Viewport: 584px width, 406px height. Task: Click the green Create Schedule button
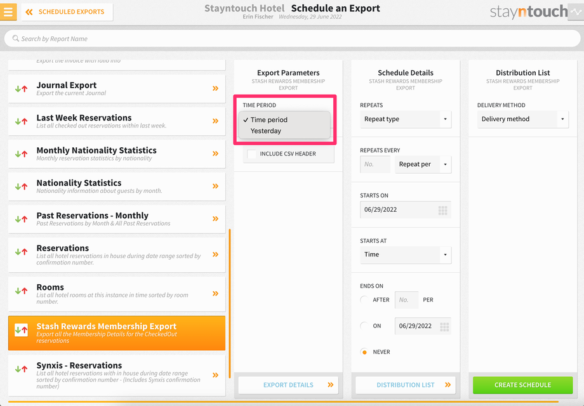pos(523,385)
